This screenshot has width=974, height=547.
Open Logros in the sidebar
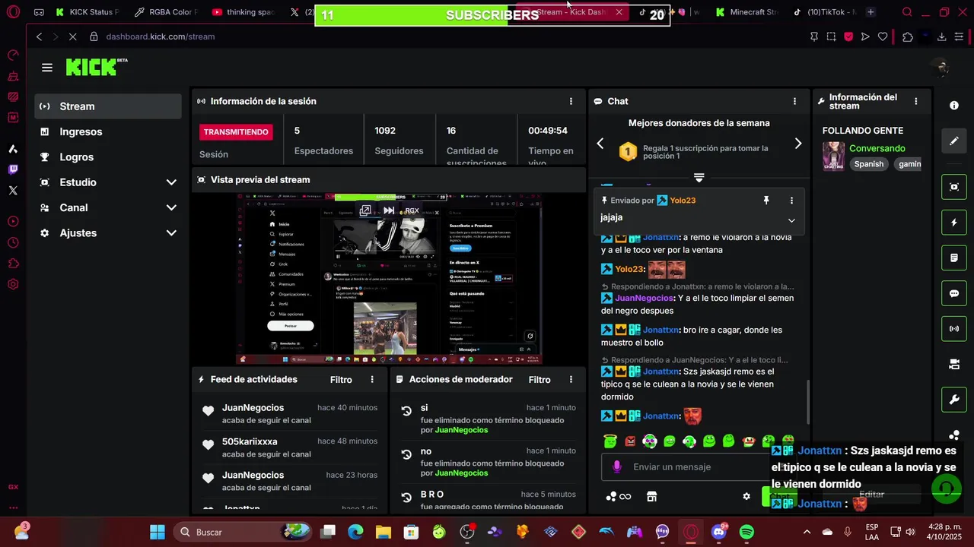point(108,157)
